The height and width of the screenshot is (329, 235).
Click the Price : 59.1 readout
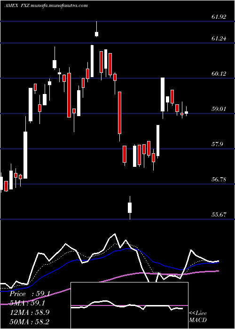point(30,294)
